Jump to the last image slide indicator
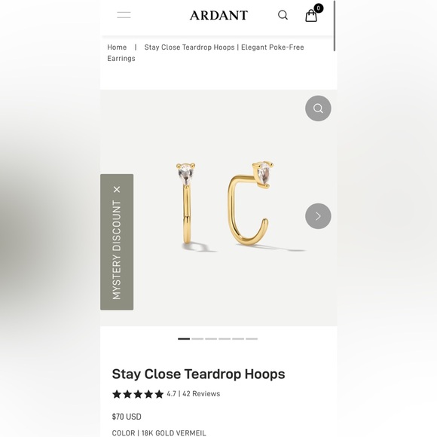This screenshot has height=437, width=437. click(x=252, y=339)
